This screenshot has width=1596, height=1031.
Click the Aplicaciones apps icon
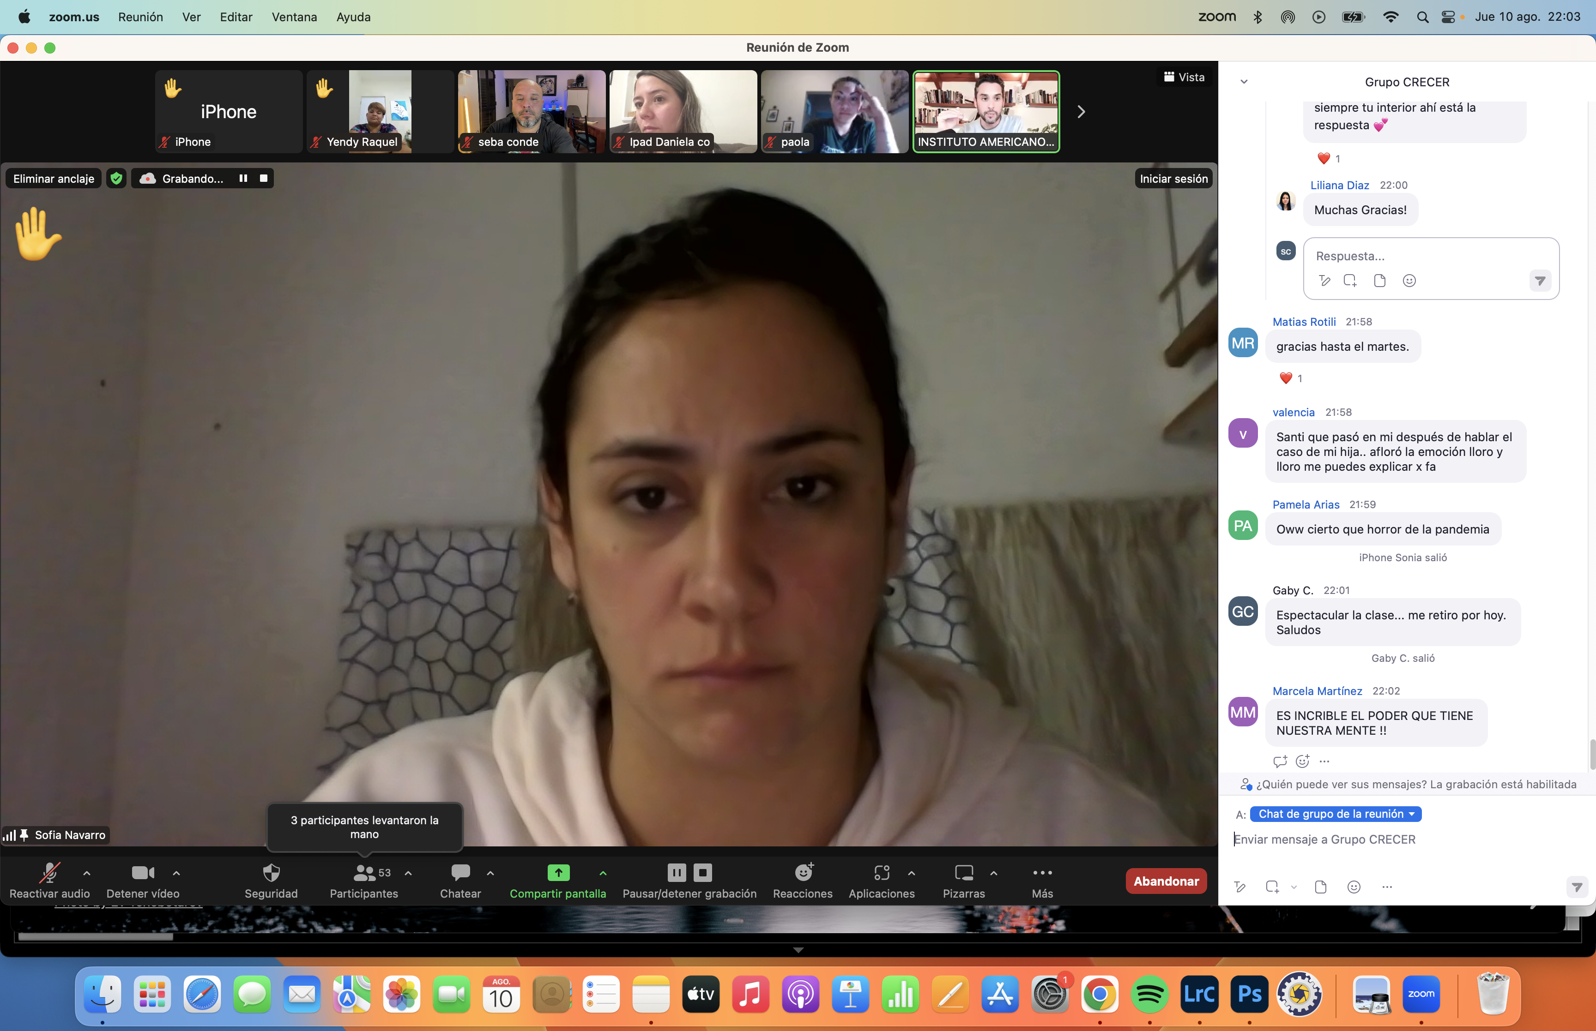click(882, 872)
